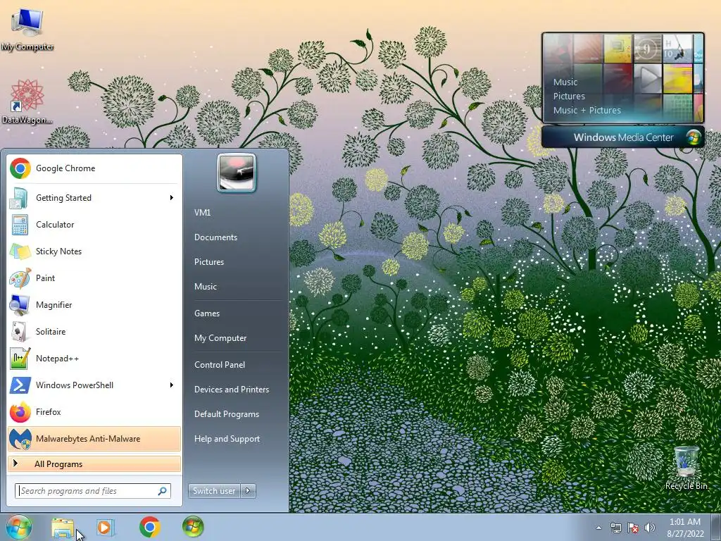Open the Pictures library link

tap(208, 262)
